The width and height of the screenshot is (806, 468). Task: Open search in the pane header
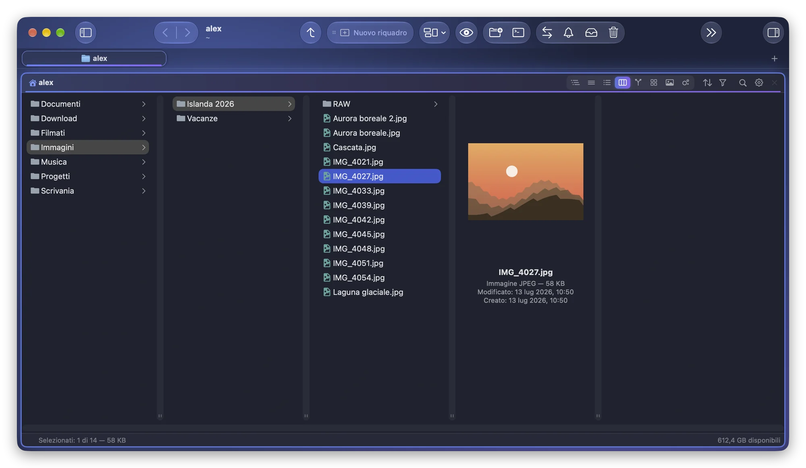(743, 83)
